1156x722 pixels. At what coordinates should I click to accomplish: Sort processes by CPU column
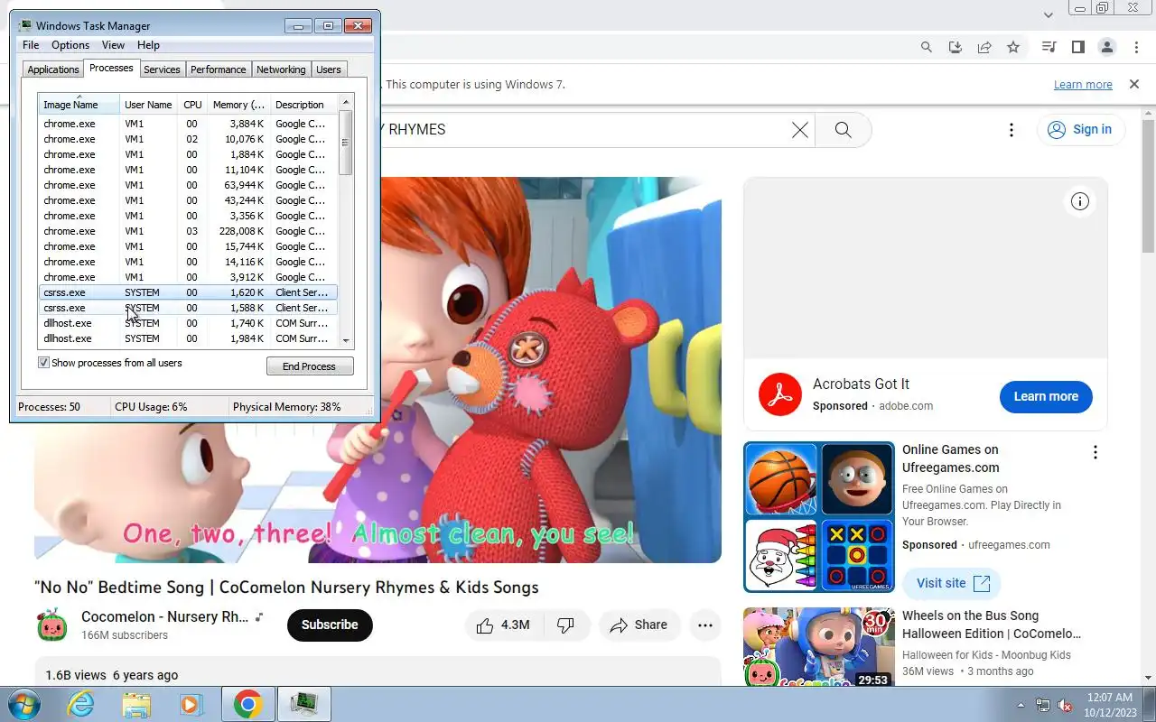point(192,105)
